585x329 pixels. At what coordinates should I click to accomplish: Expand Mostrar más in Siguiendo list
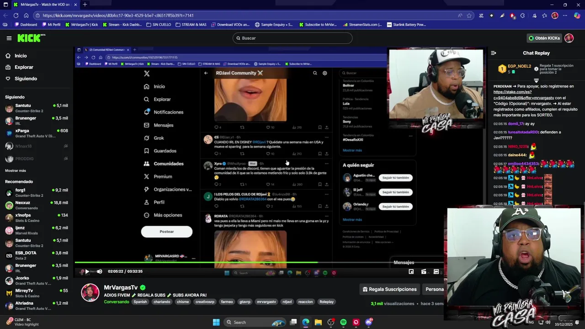coord(16,170)
